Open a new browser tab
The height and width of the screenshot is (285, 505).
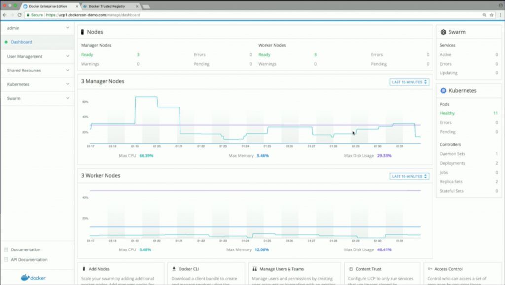click(146, 7)
